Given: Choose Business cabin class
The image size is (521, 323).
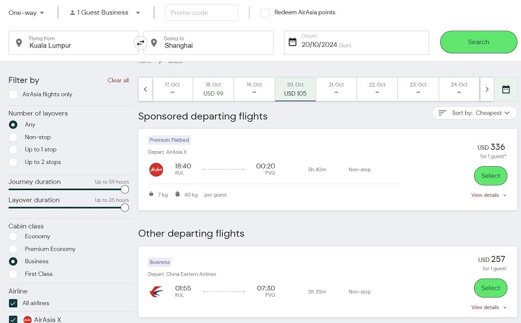Looking at the screenshot, I should click(x=13, y=262).
